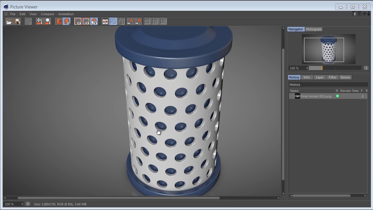
Task: Enable the AB compare icon
Action: [x=105, y=21]
